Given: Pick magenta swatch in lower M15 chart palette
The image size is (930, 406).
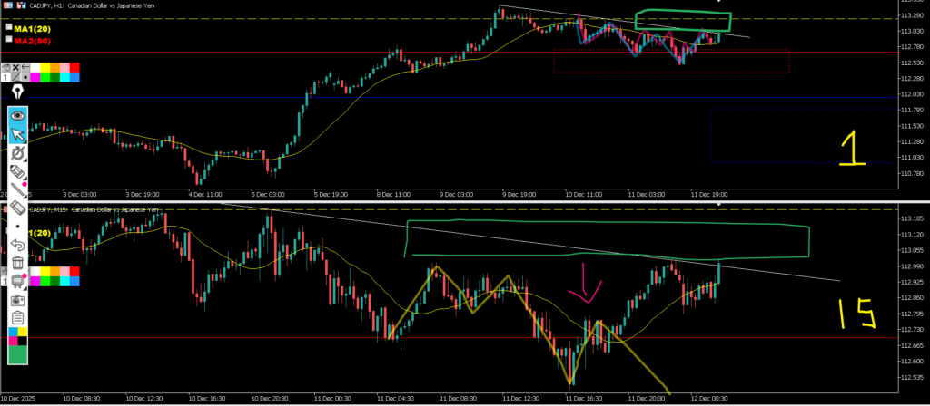Looking at the screenshot, I should click(35, 281).
